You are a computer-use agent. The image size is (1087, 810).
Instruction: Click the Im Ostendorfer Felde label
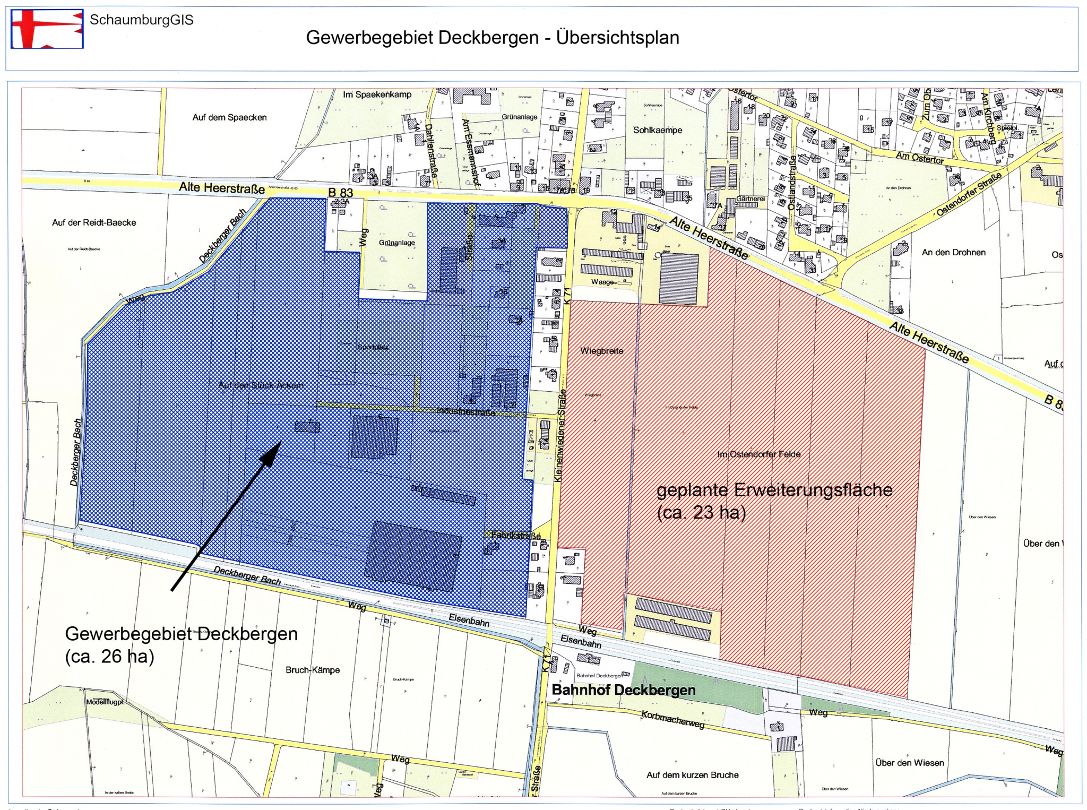click(758, 454)
